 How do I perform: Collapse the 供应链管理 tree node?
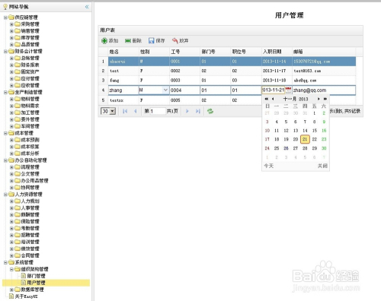[5, 17]
